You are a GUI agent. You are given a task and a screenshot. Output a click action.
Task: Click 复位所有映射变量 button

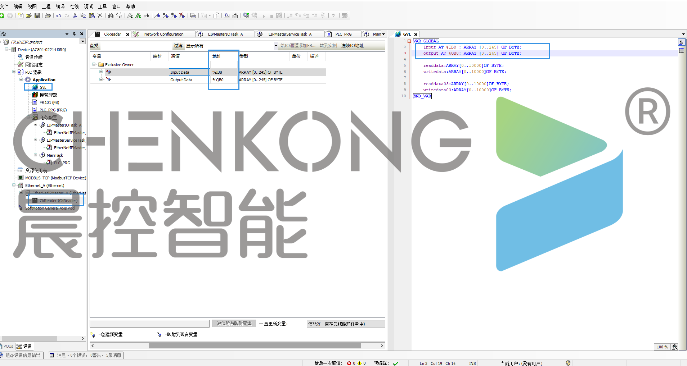pos(234,323)
